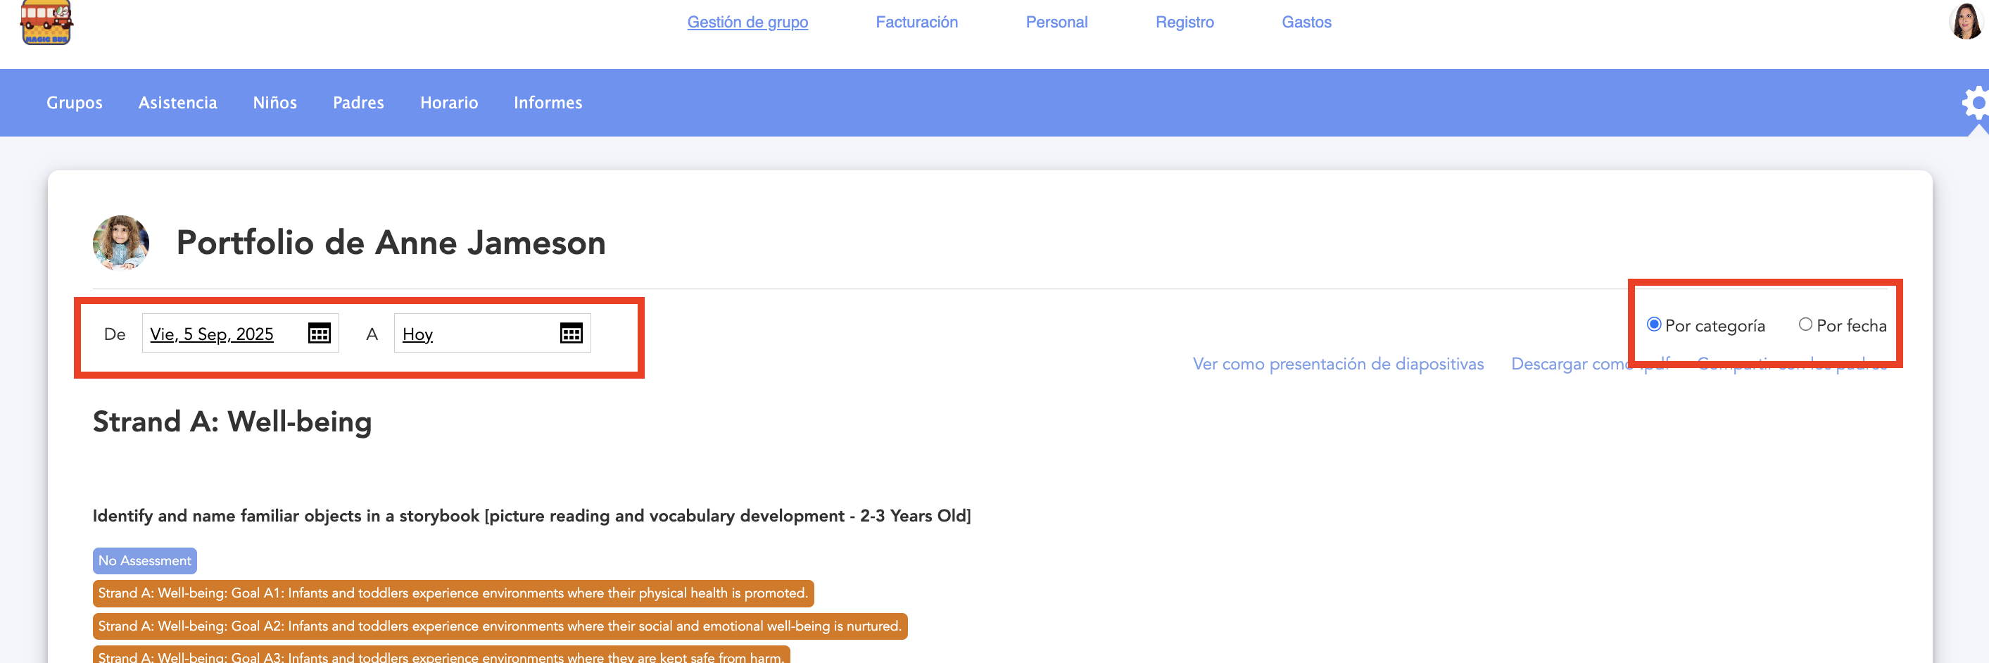Go to Facturación section
This screenshot has height=663, width=1989.
(916, 23)
